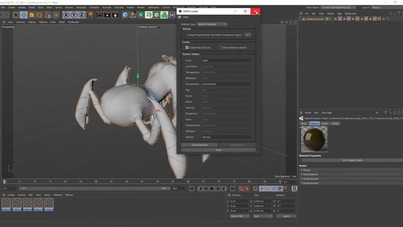Open the green MoGraph icon
This screenshot has height=227, width=403.
click(164, 15)
